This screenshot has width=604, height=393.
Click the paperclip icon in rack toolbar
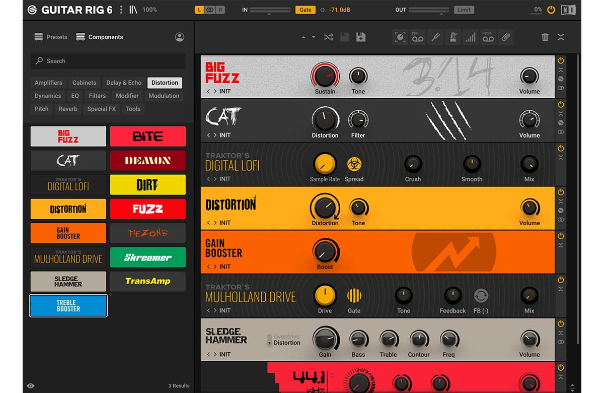coord(505,37)
